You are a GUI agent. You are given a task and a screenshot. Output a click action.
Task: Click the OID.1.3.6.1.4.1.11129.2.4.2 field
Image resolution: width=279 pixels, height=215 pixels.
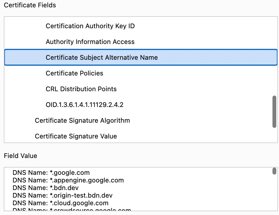point(84,105)
